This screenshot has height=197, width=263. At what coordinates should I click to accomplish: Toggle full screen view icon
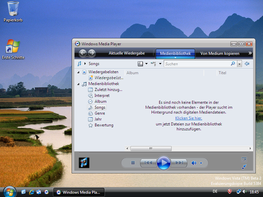pyautogui.click(x=244, y=160)
